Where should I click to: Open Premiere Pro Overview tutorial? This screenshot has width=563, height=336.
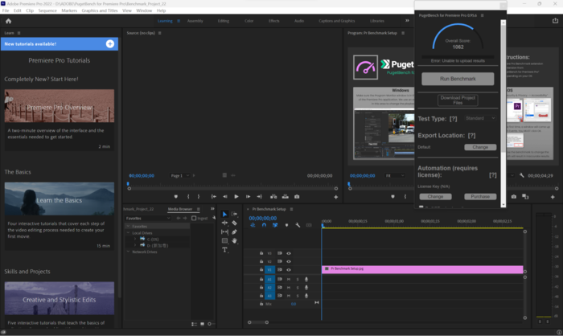click(60, 106)
